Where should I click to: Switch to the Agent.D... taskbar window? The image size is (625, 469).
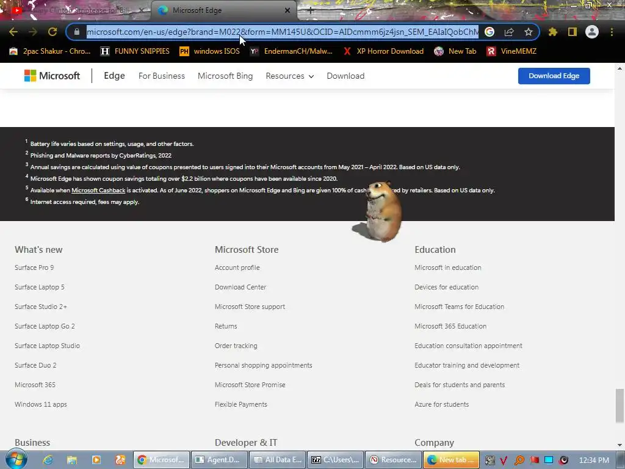219,460
